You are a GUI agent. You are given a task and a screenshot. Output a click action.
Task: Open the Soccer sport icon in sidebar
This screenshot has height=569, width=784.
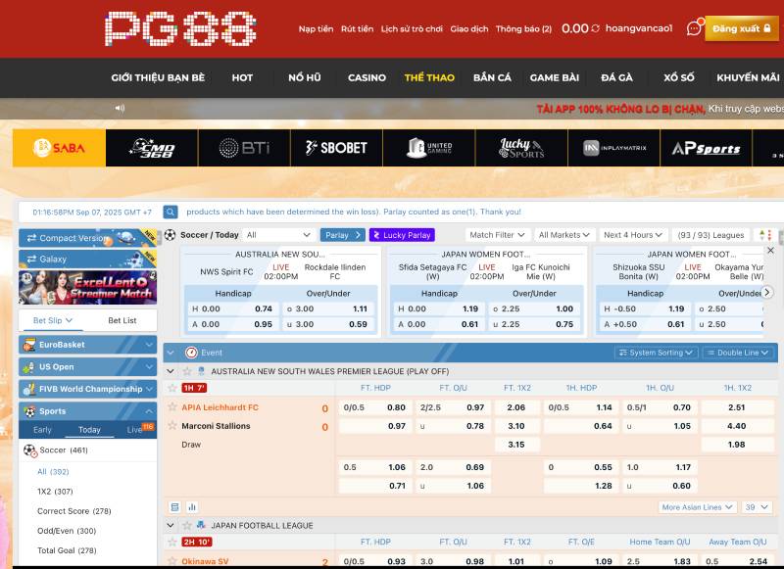[x=29, y=450]
